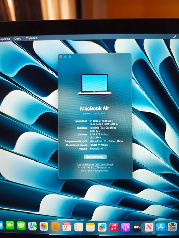Open App Store from the Dock
The width and height of the screenshot is (179, 238).
click(x=161, y=227)
